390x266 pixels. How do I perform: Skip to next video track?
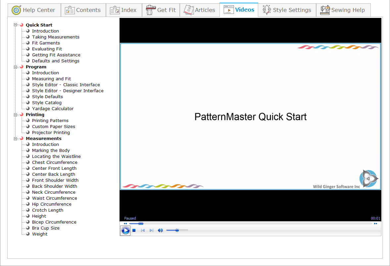click(151, 231)
